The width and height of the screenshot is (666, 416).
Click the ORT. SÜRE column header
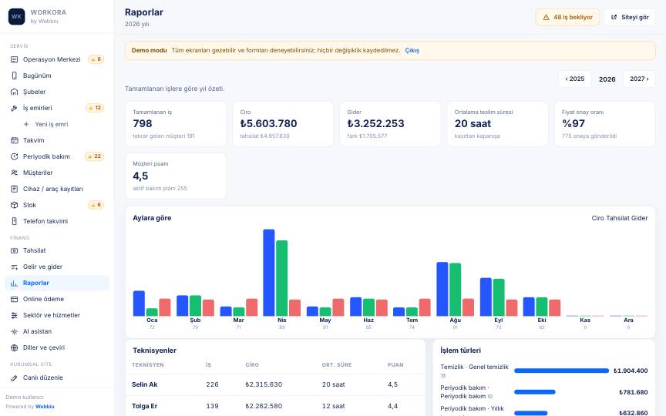337,365
